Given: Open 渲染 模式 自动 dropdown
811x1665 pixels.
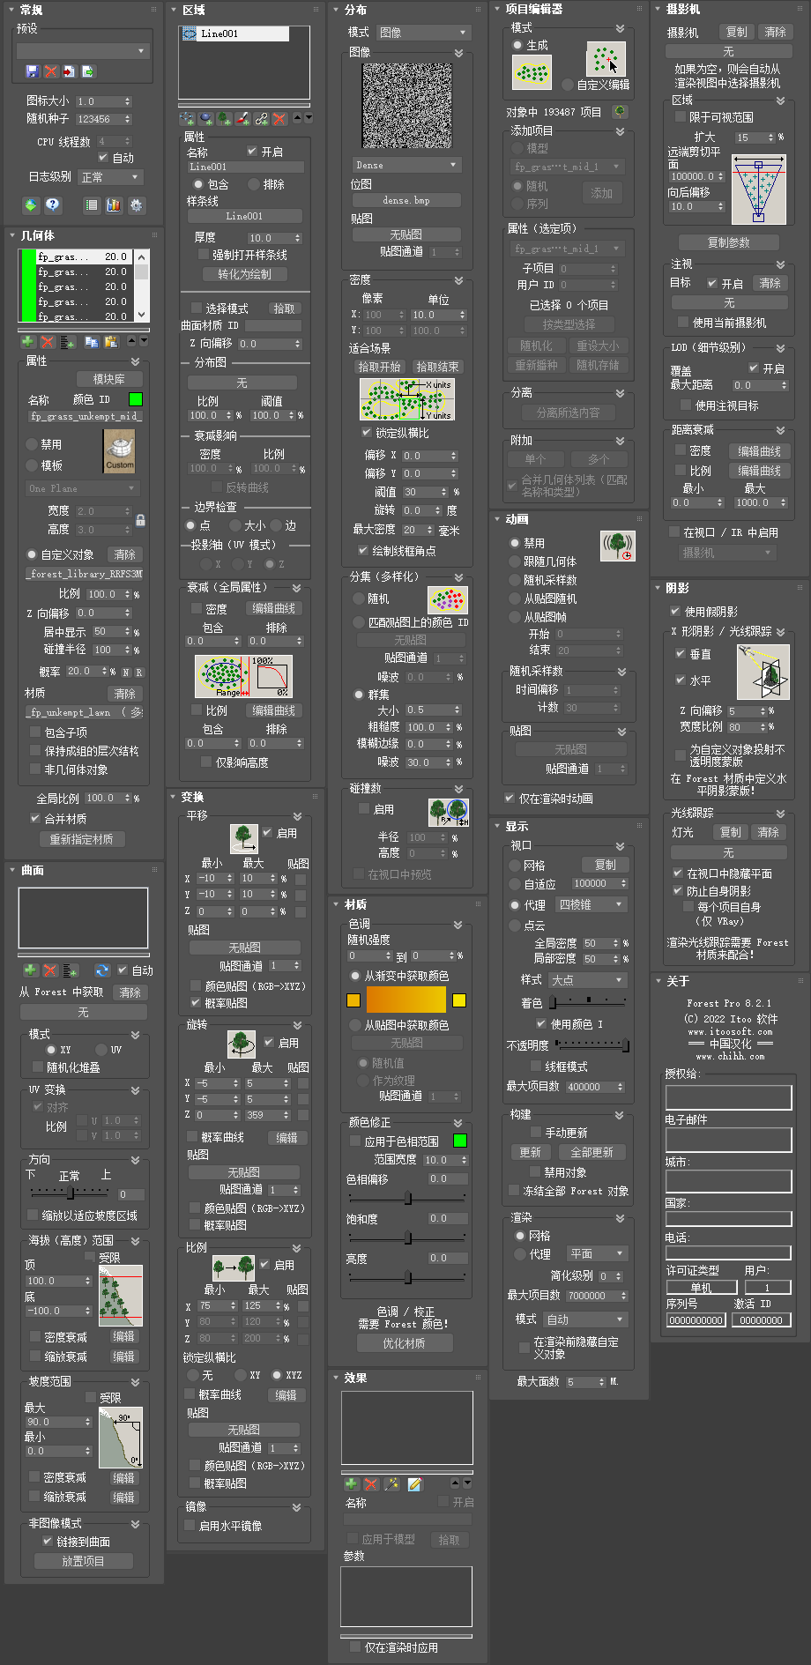Looking at the screenshot, I should 585,1319.
